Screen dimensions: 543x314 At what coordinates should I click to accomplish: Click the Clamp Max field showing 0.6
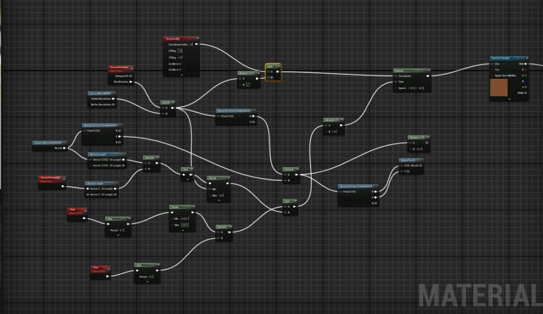(x=221, y=195)
